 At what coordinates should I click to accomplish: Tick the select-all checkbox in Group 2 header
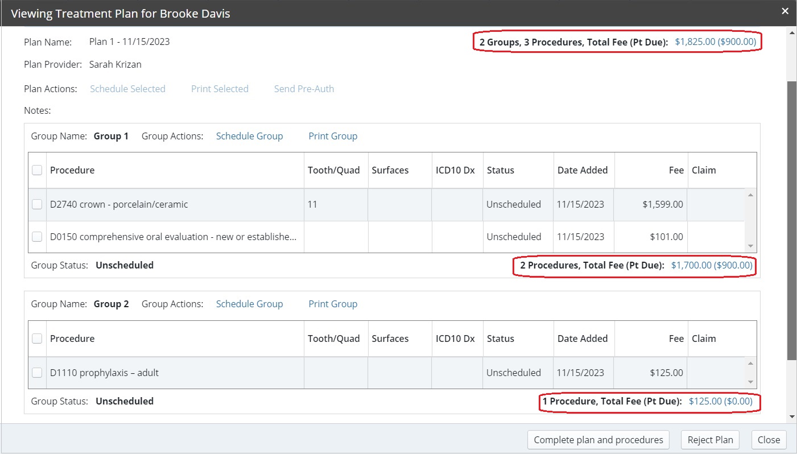click(x=37, y=339)
